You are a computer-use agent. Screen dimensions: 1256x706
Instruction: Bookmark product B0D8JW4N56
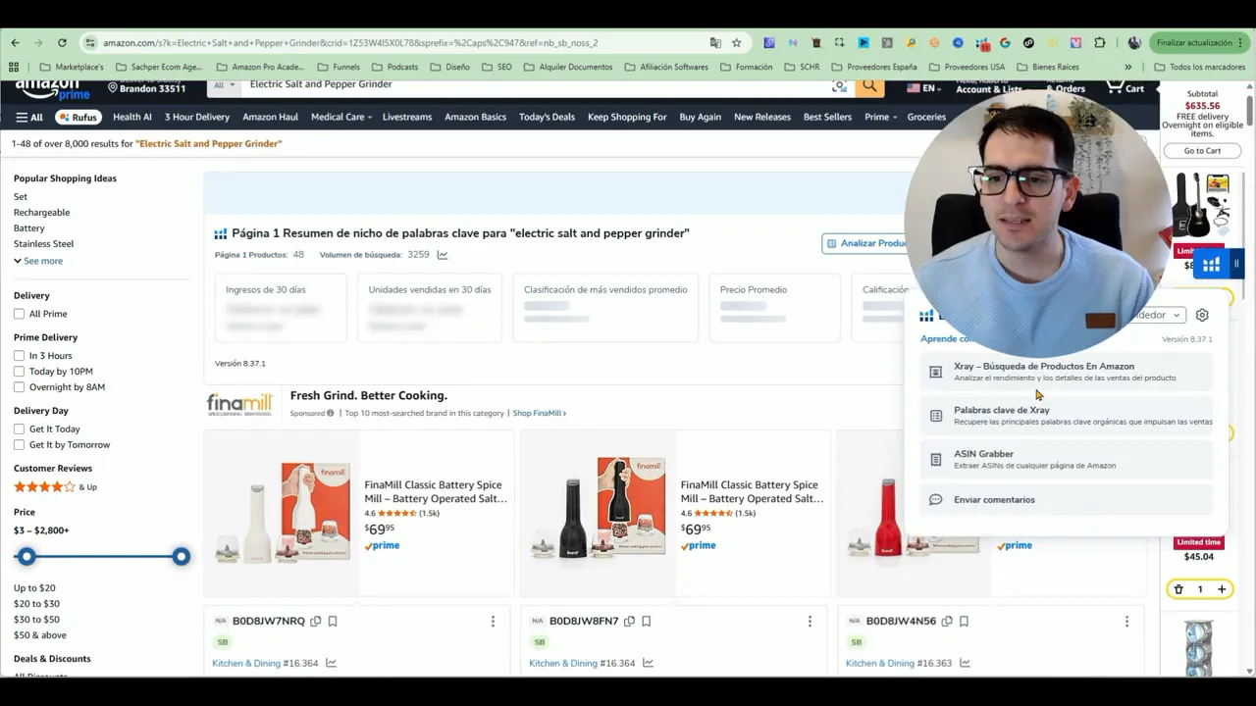[964, 621]
